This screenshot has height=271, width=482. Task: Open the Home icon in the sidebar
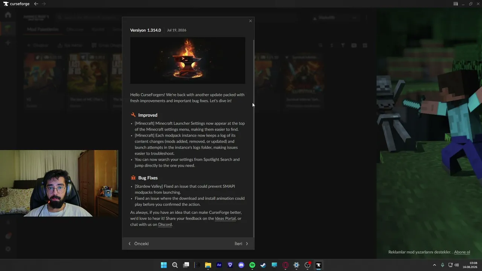8,15
